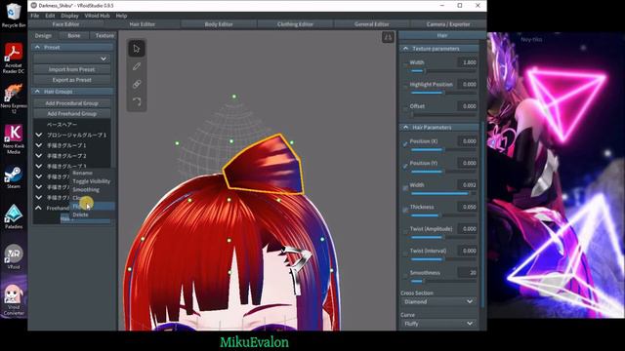This screenshot has width=625, height=351.
Task: Click Add Procedural Group button
Action: pyautogui.click(x=72, y=103)
